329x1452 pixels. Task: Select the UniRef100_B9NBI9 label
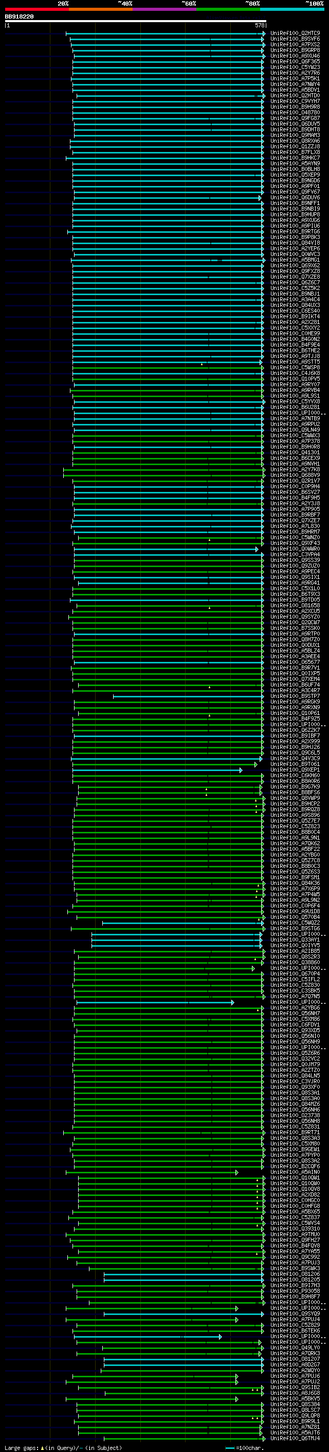pyautogui.click(x=295, y=209)
